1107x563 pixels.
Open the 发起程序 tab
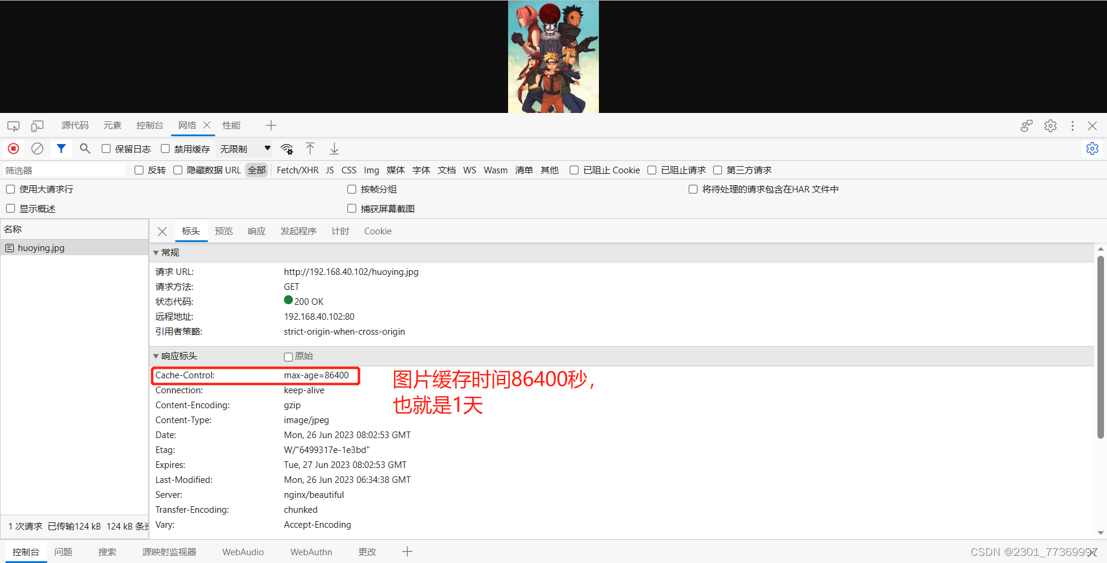point(298,231)
